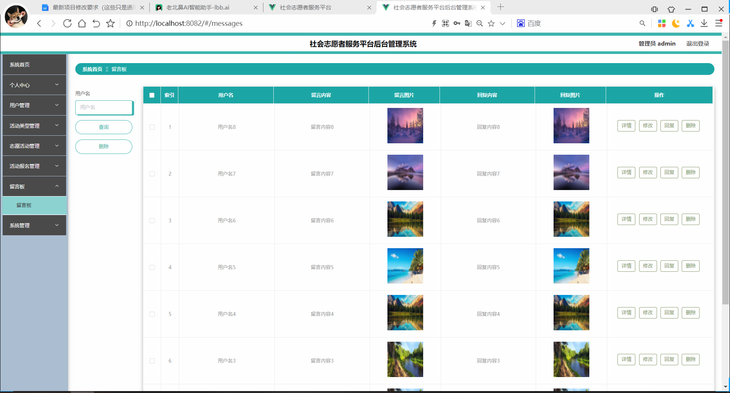Bookmark page with star icon left of address
The height and width of the screenshot is (393, 730).
click(x=111, y=24)
